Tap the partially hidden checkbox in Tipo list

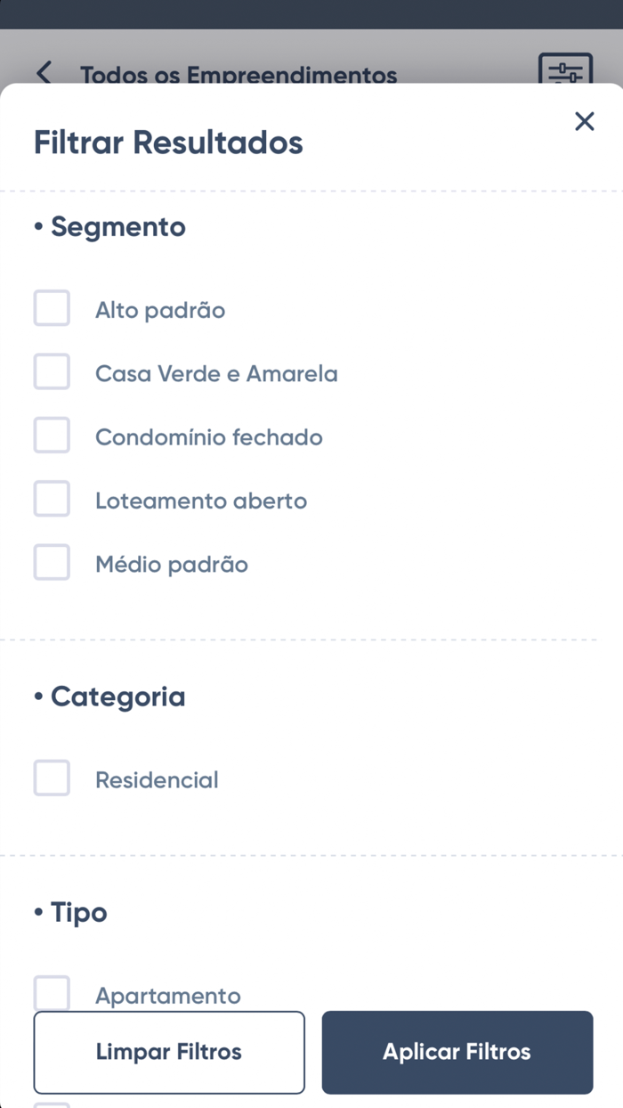52,1102
